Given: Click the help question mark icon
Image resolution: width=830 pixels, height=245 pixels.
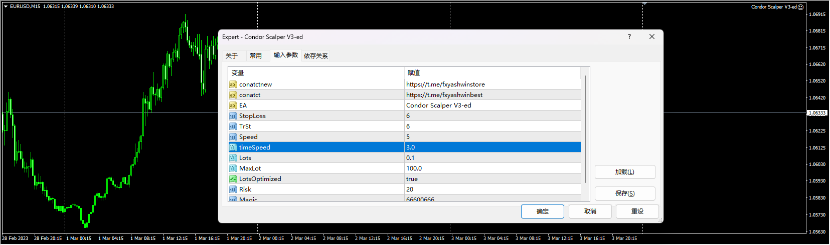Looking at the screenshot, I should click(x=629, y=36).
